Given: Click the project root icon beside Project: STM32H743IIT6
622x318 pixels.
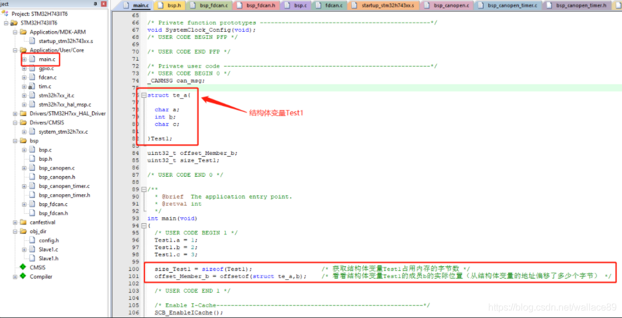Looking at the screenshot, I should pyautogui.click(x=5, y=14).
